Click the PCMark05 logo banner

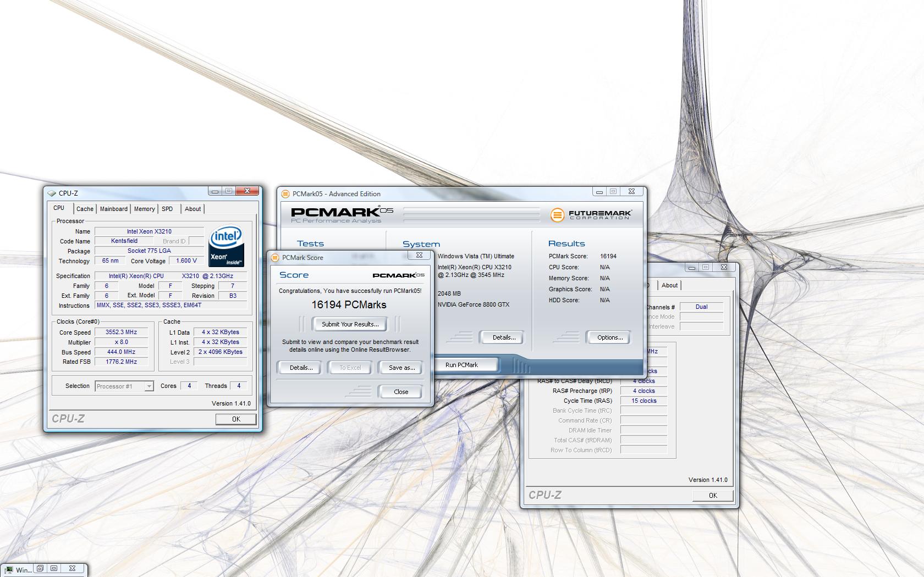[342, 215]
